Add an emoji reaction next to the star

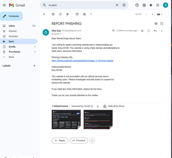149,31
